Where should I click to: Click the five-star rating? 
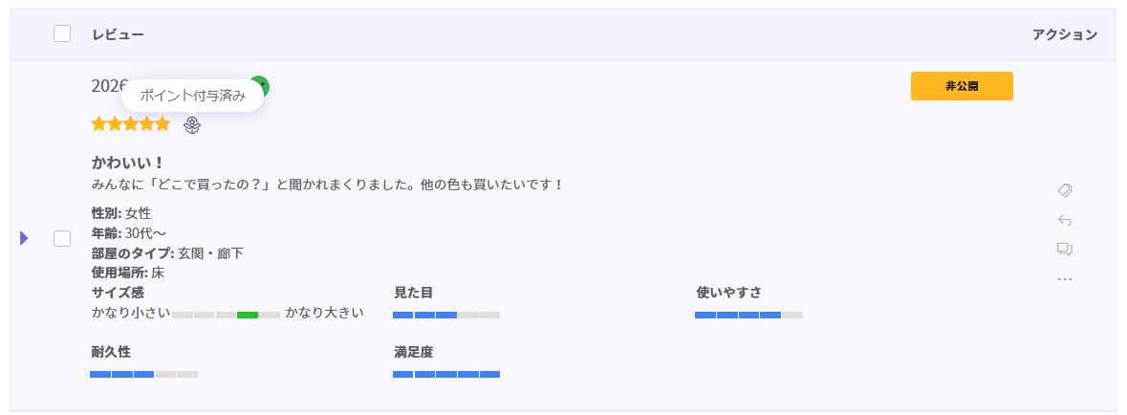click(x=131, y=124)
